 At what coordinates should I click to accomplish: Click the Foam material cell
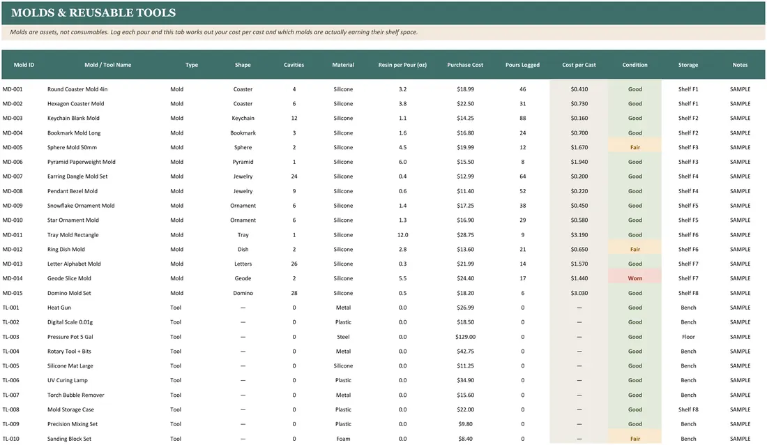pos(343,439)
